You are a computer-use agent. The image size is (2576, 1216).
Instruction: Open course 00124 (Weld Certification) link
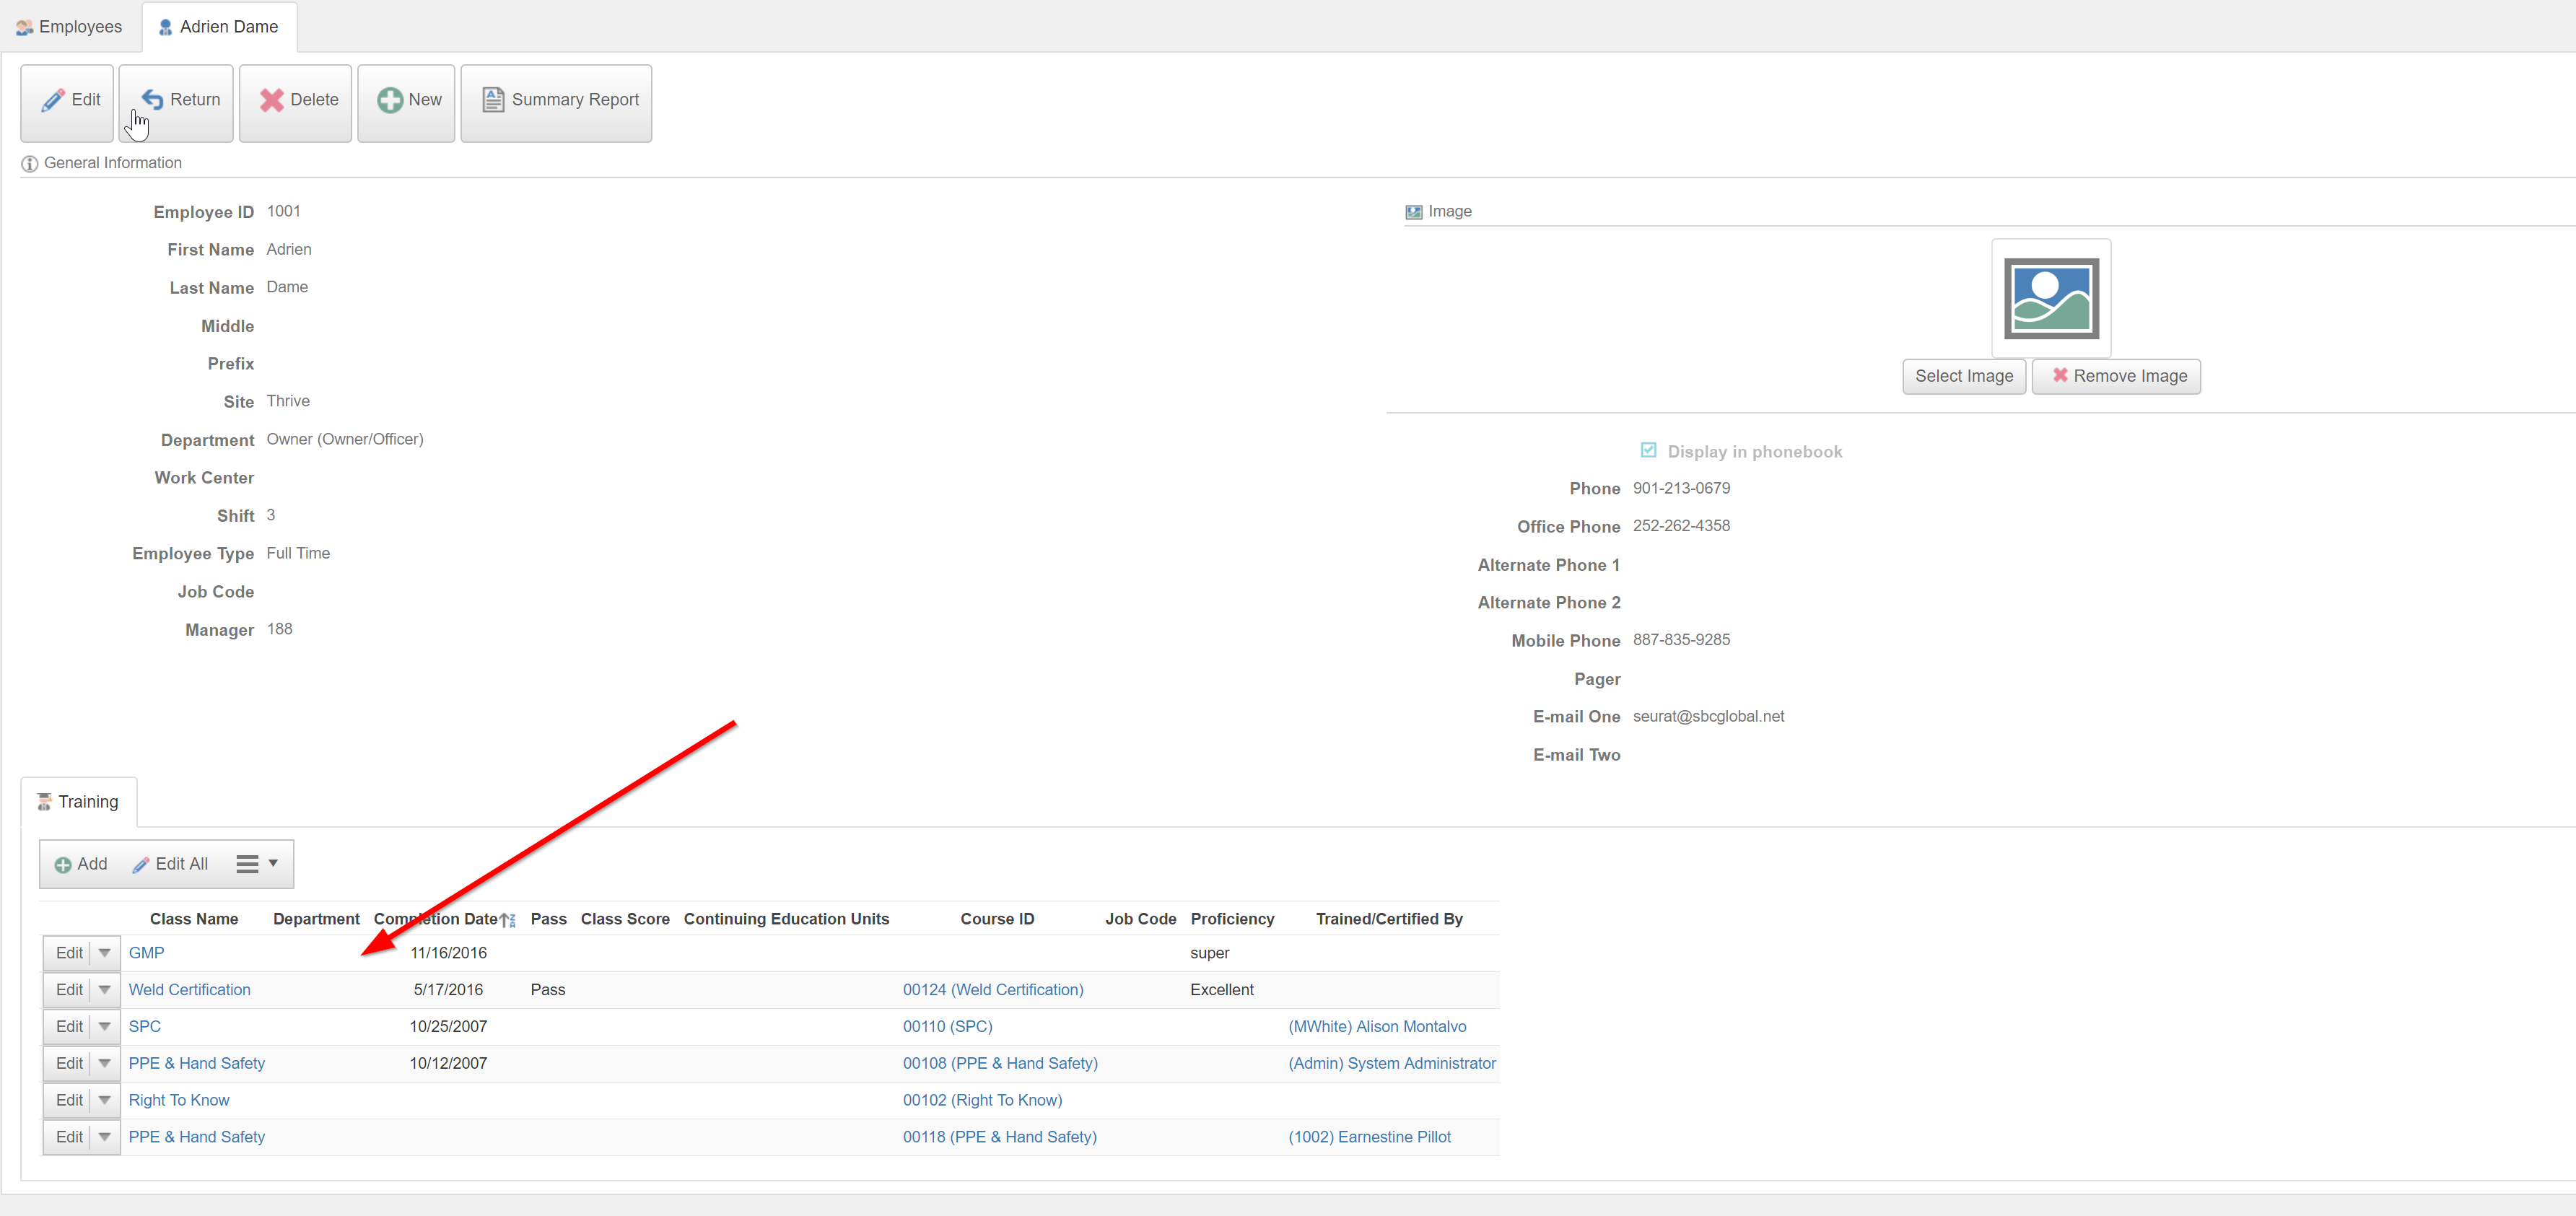[x=992, y=990]
